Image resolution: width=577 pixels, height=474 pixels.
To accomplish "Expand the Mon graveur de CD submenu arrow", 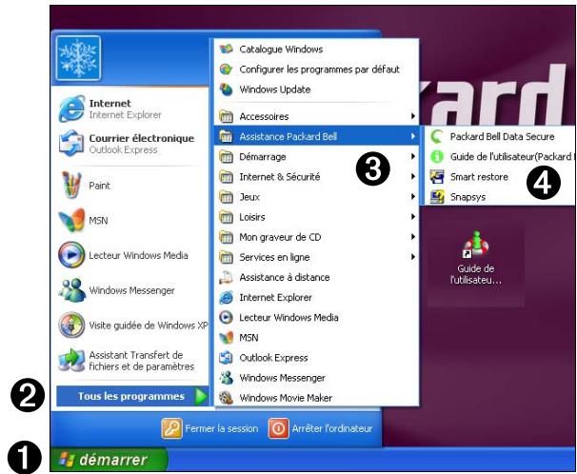I will point(413,237).
